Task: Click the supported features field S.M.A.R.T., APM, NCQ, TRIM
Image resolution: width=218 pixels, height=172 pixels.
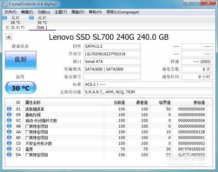Action: click(x=148, y=92)
